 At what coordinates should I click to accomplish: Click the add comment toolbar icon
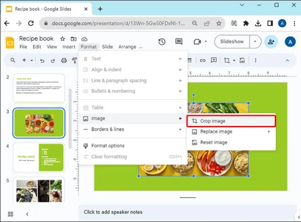pos(214,60)
